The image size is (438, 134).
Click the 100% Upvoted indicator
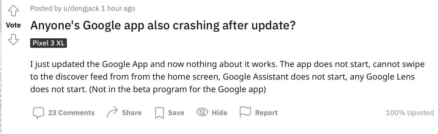pyautogui.click(x=410, y=113)
